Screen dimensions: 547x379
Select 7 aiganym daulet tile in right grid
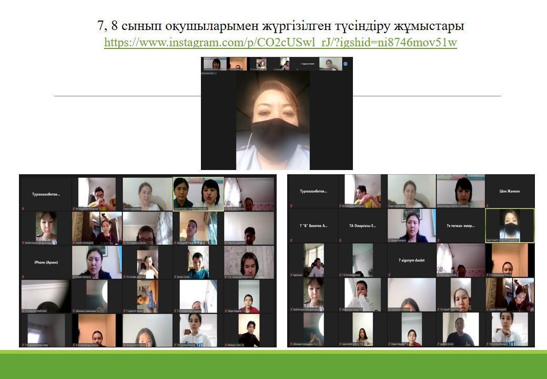[411, 260]
